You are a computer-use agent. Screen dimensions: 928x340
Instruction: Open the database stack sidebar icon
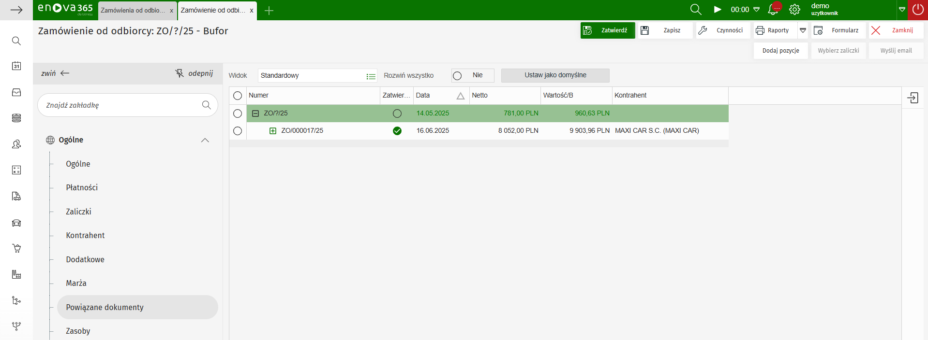[16, 118]
